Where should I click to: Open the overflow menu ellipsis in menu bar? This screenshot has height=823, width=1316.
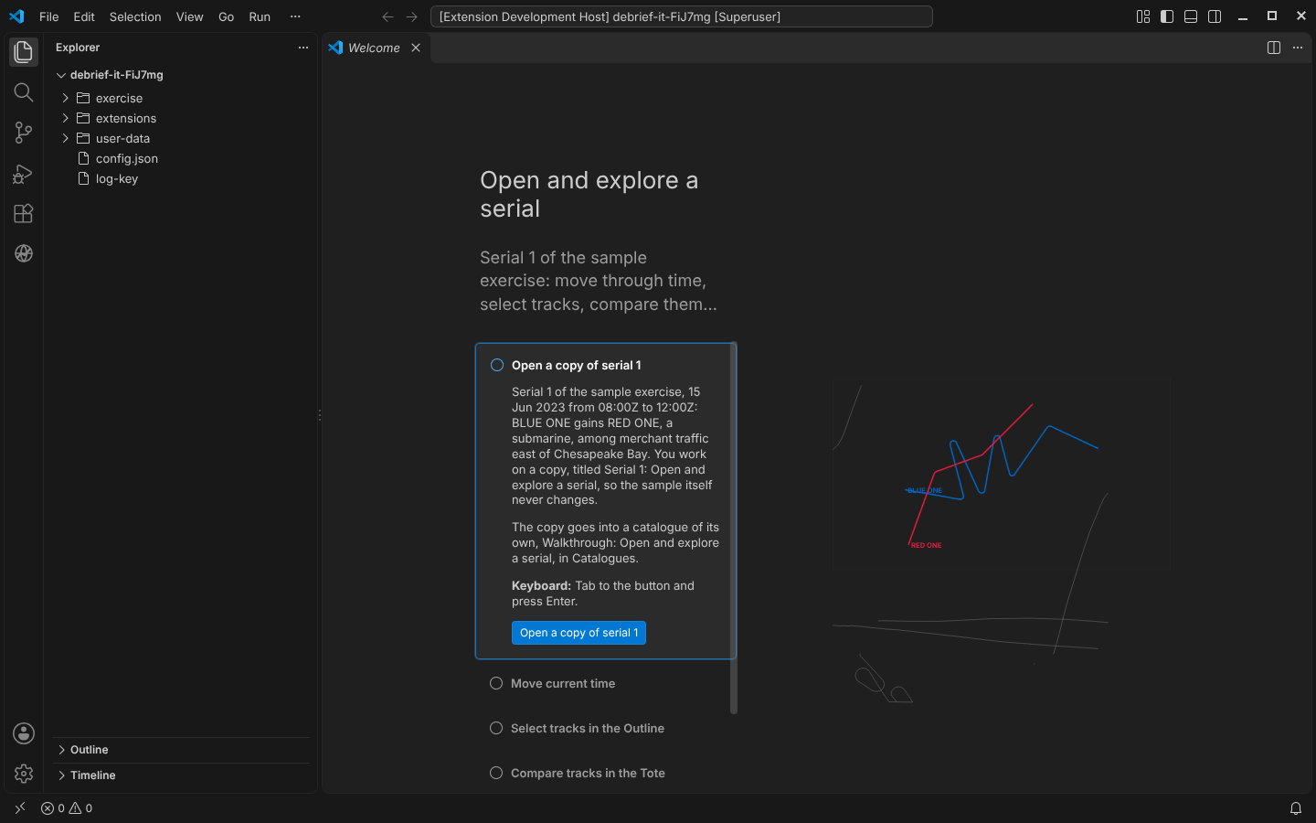point(295,16)
